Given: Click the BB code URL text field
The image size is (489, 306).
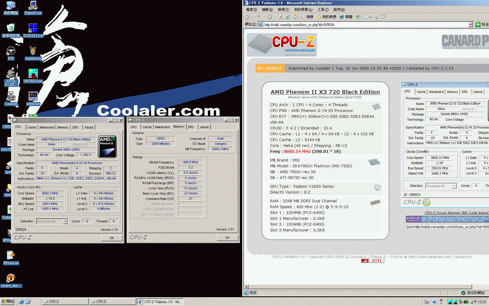Looking at the screenshot, I should pos(447,227).
